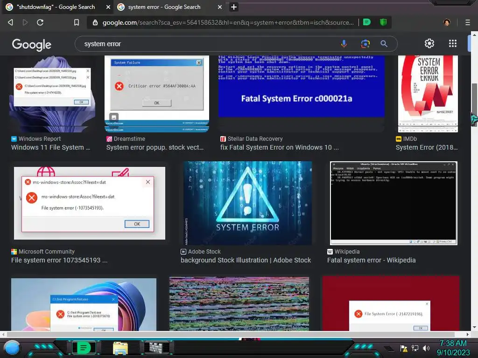The height and width of the screenshot is (358, 478).
Task: Open "System error popup. stock vect..." title
Action: pyautogui.click(x=155, y=147)
